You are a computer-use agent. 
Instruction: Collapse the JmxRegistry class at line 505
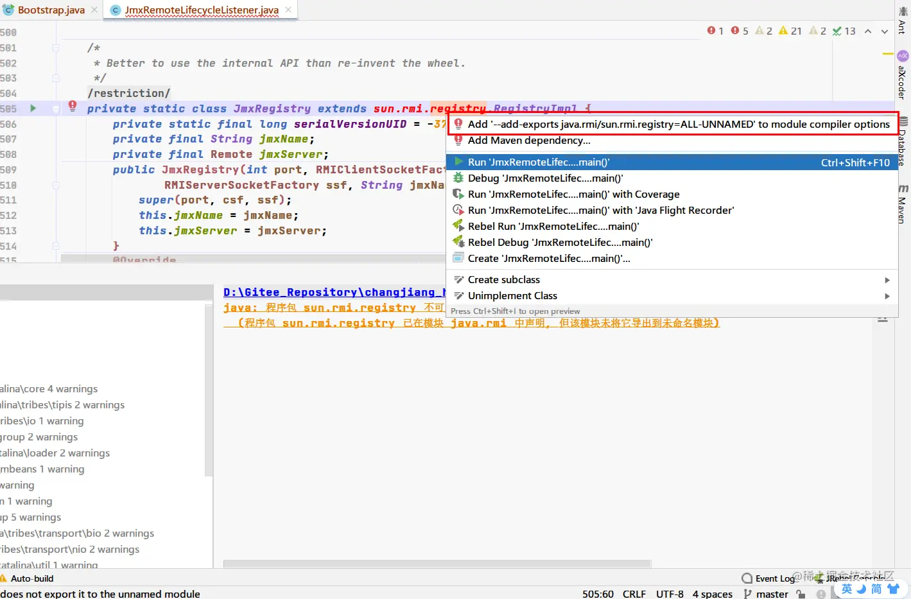[x=56, y=109]
